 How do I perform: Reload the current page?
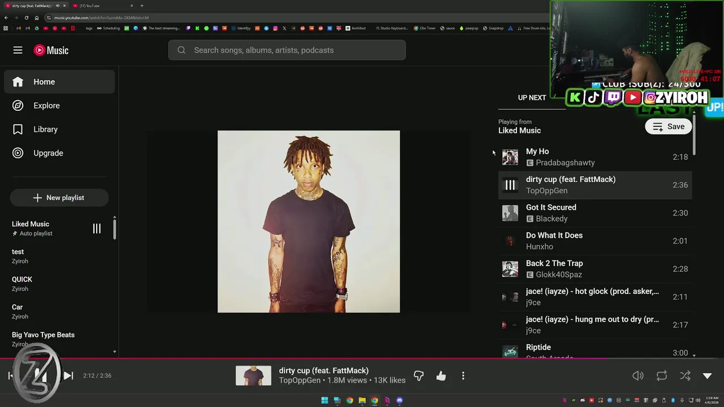(x=27, y=18)
